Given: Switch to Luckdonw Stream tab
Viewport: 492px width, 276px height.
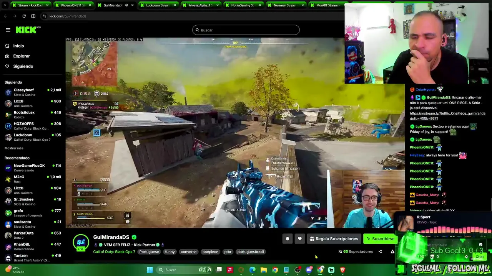Looking at the screenshot, I should coord(158,5).
